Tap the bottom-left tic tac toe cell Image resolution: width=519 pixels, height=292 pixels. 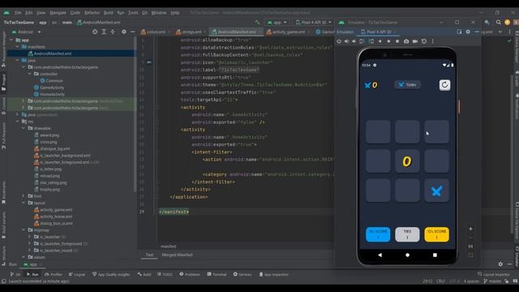coord(378,191)
